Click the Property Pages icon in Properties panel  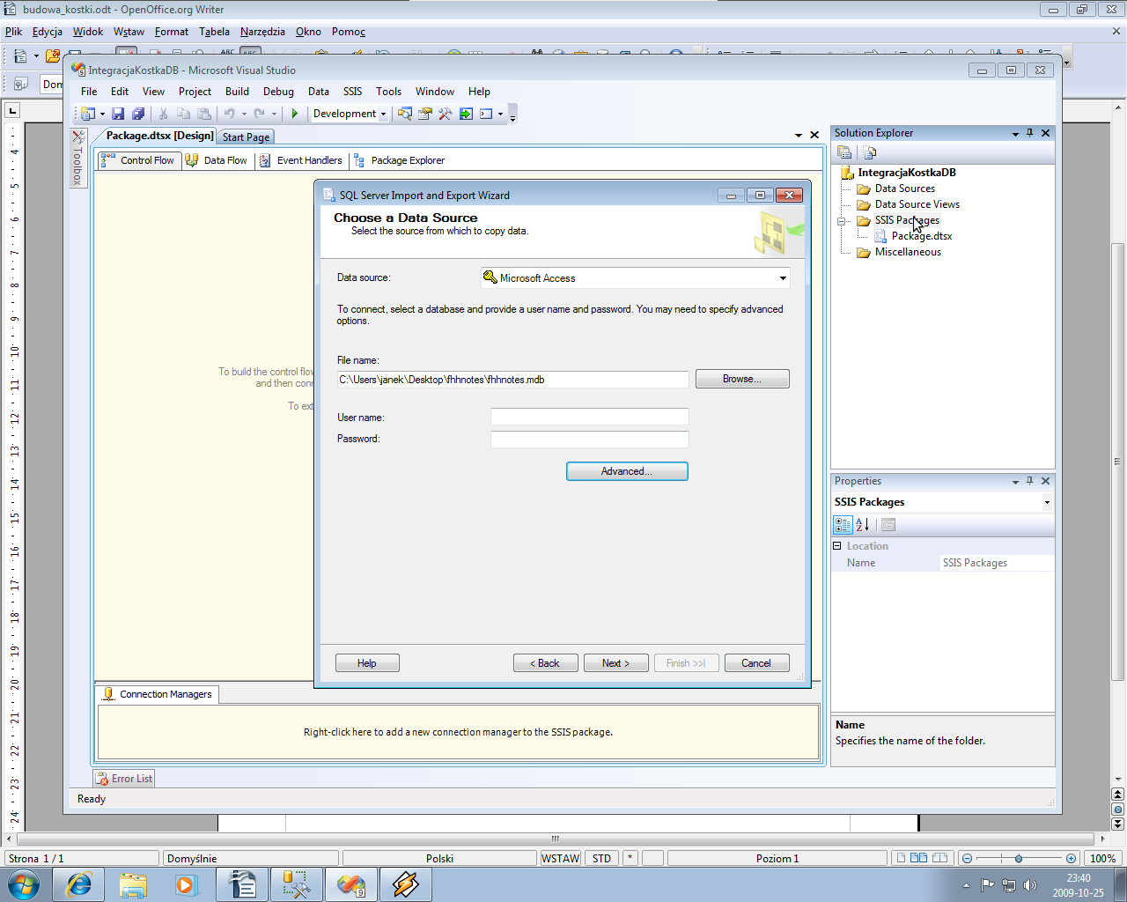click(888, 525)
